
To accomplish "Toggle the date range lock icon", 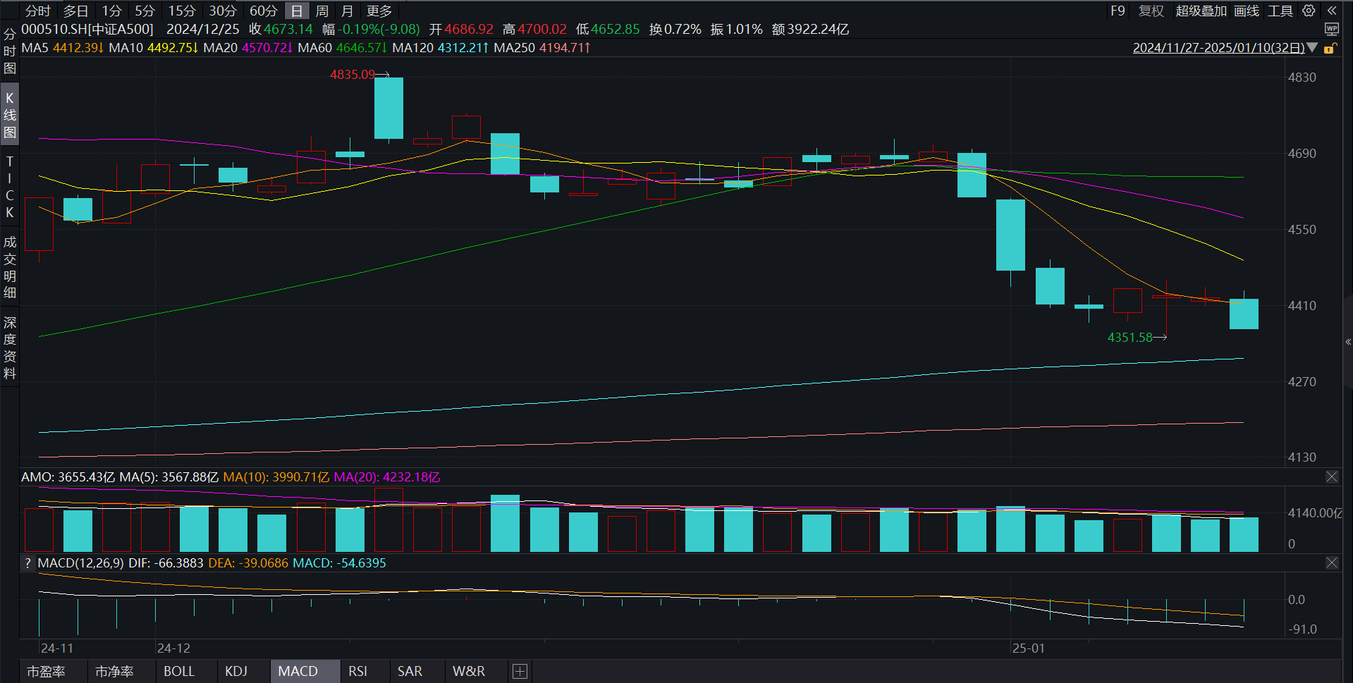I will pos(1330,48).
